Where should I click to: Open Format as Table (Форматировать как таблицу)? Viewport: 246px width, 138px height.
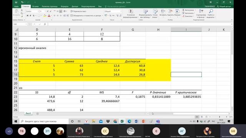point(145,13)
